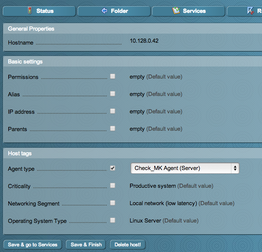Viewport: 262px width, 252px height.
Task: Enable the Operating System Type checkbox
Action: tap(113, 220)
